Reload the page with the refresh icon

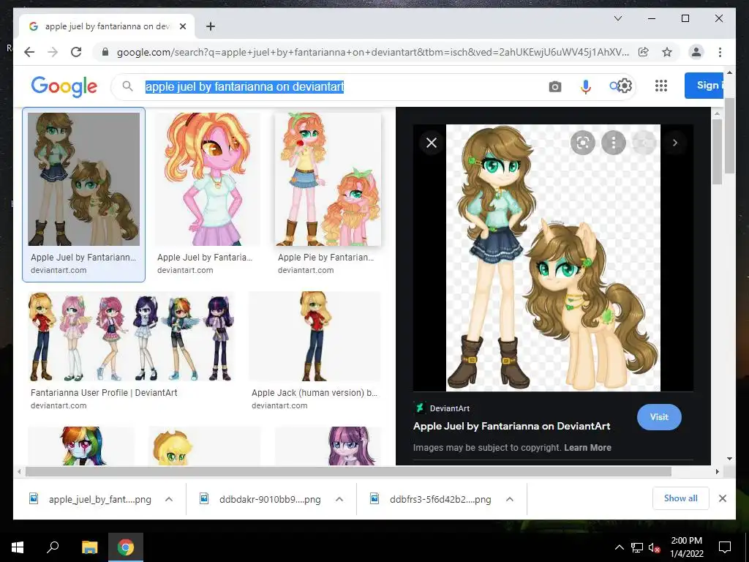[76, 52]
